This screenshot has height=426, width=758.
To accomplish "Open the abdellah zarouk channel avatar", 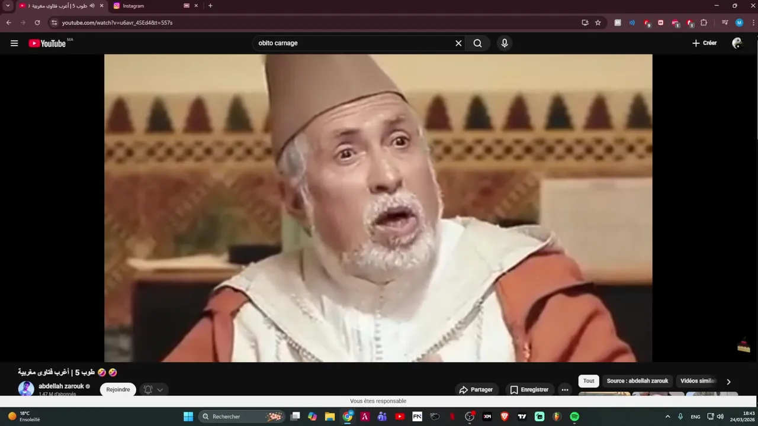I will coord(26,389).
